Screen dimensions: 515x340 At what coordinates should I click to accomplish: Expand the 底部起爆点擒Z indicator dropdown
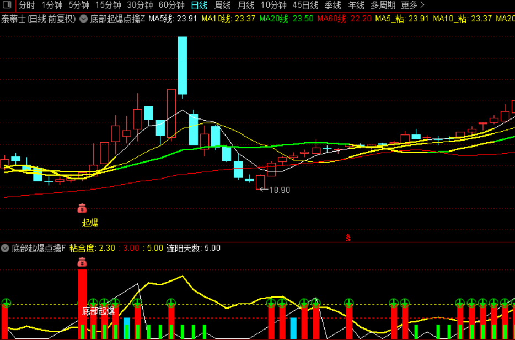pos(84,19)
